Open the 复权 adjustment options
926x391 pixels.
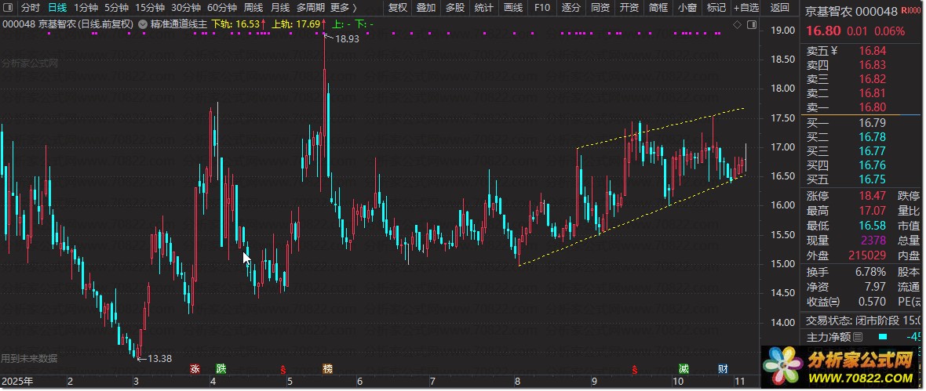398,8
